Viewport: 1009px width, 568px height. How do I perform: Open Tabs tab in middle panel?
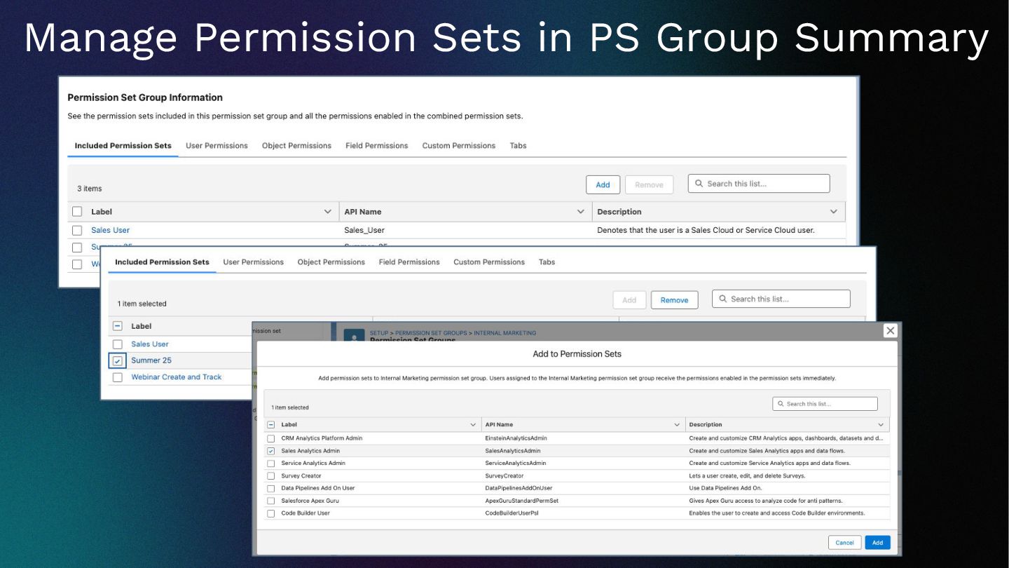(x=547, y=262)
